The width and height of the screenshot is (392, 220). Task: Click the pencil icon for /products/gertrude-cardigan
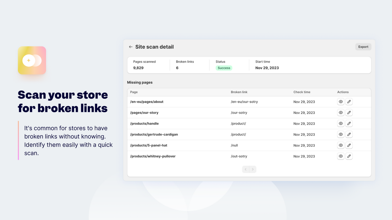pyautogui.click(x=349, y=134)
